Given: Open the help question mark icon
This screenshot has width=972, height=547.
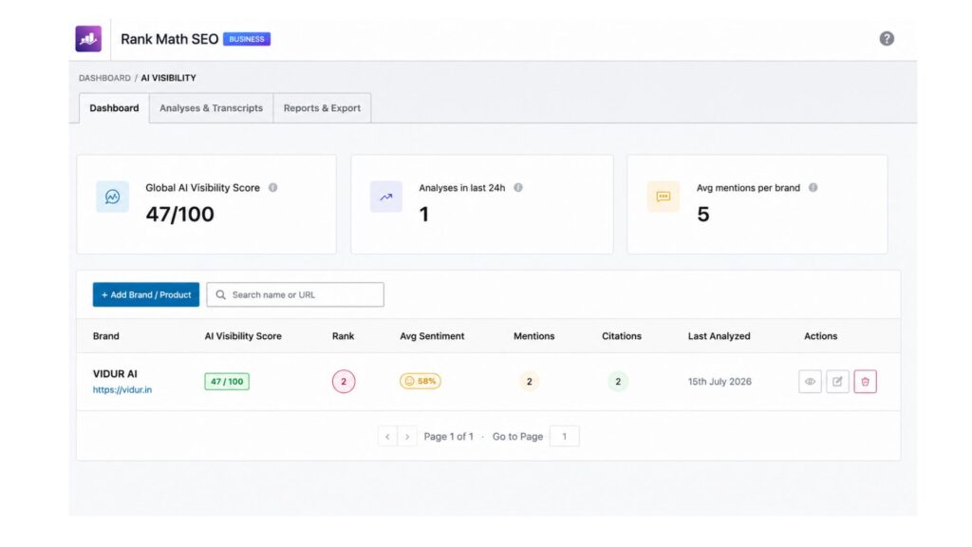Looking at the screenshot, I should point(887,38).
